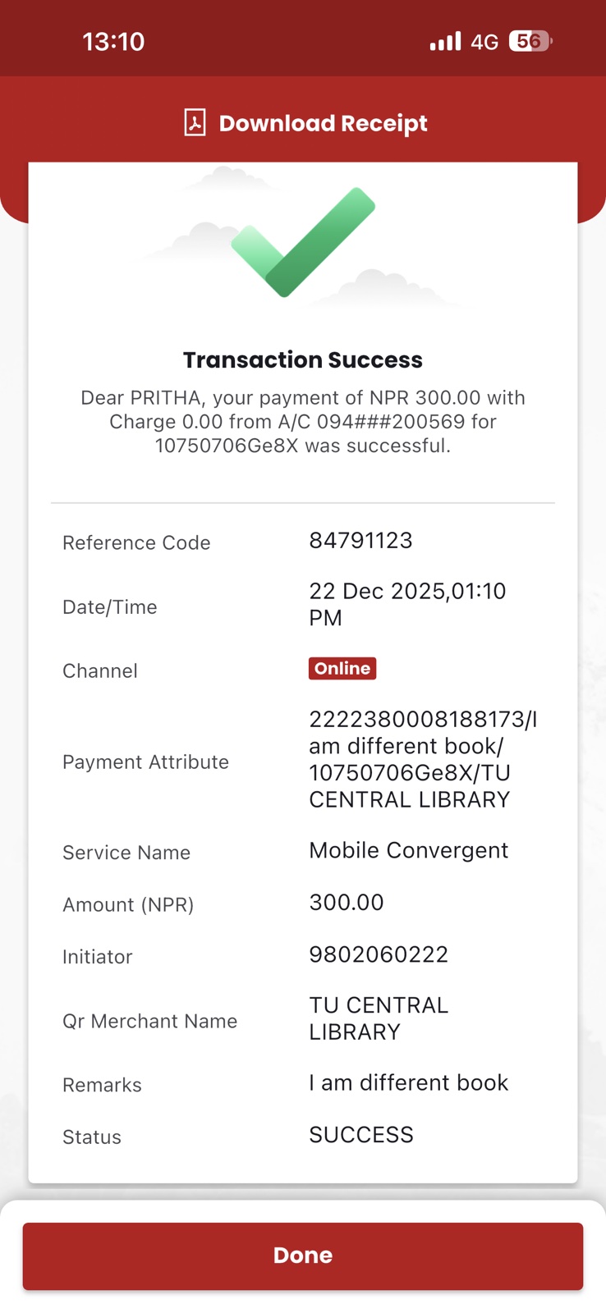Tap the Transaction Success heading
Screen dimensions: 606x1313
[303, 360]
